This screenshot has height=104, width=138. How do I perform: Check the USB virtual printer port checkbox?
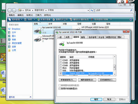pos(61,71)
